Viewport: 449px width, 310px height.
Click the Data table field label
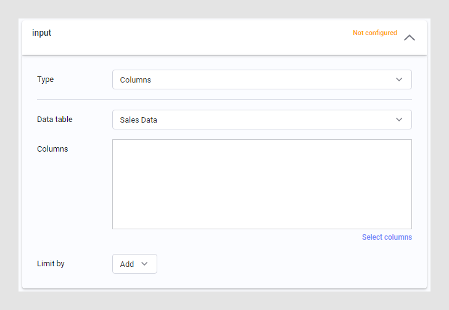point(55,119)
